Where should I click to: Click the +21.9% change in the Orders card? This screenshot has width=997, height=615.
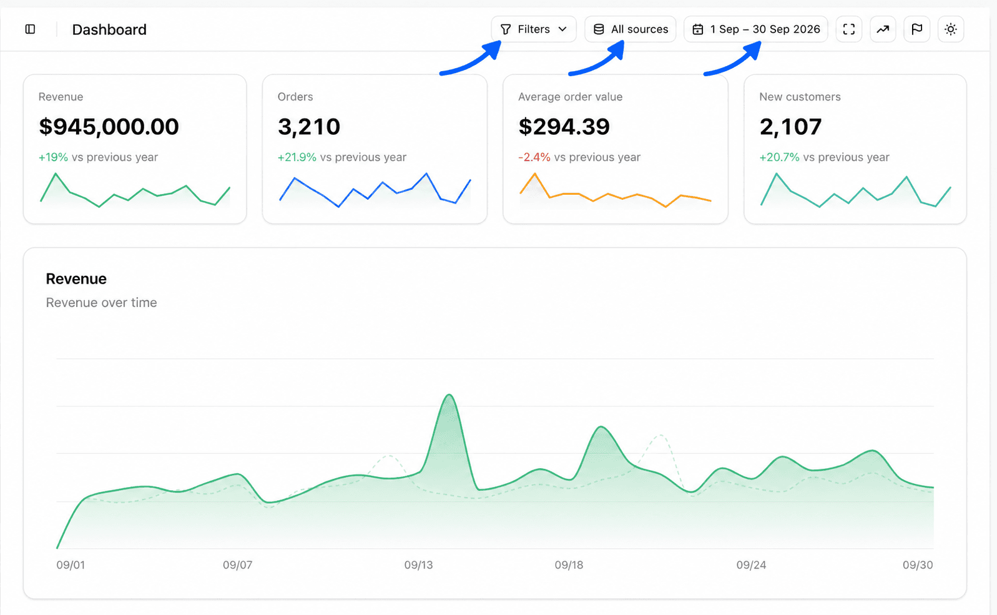(297, 157)
